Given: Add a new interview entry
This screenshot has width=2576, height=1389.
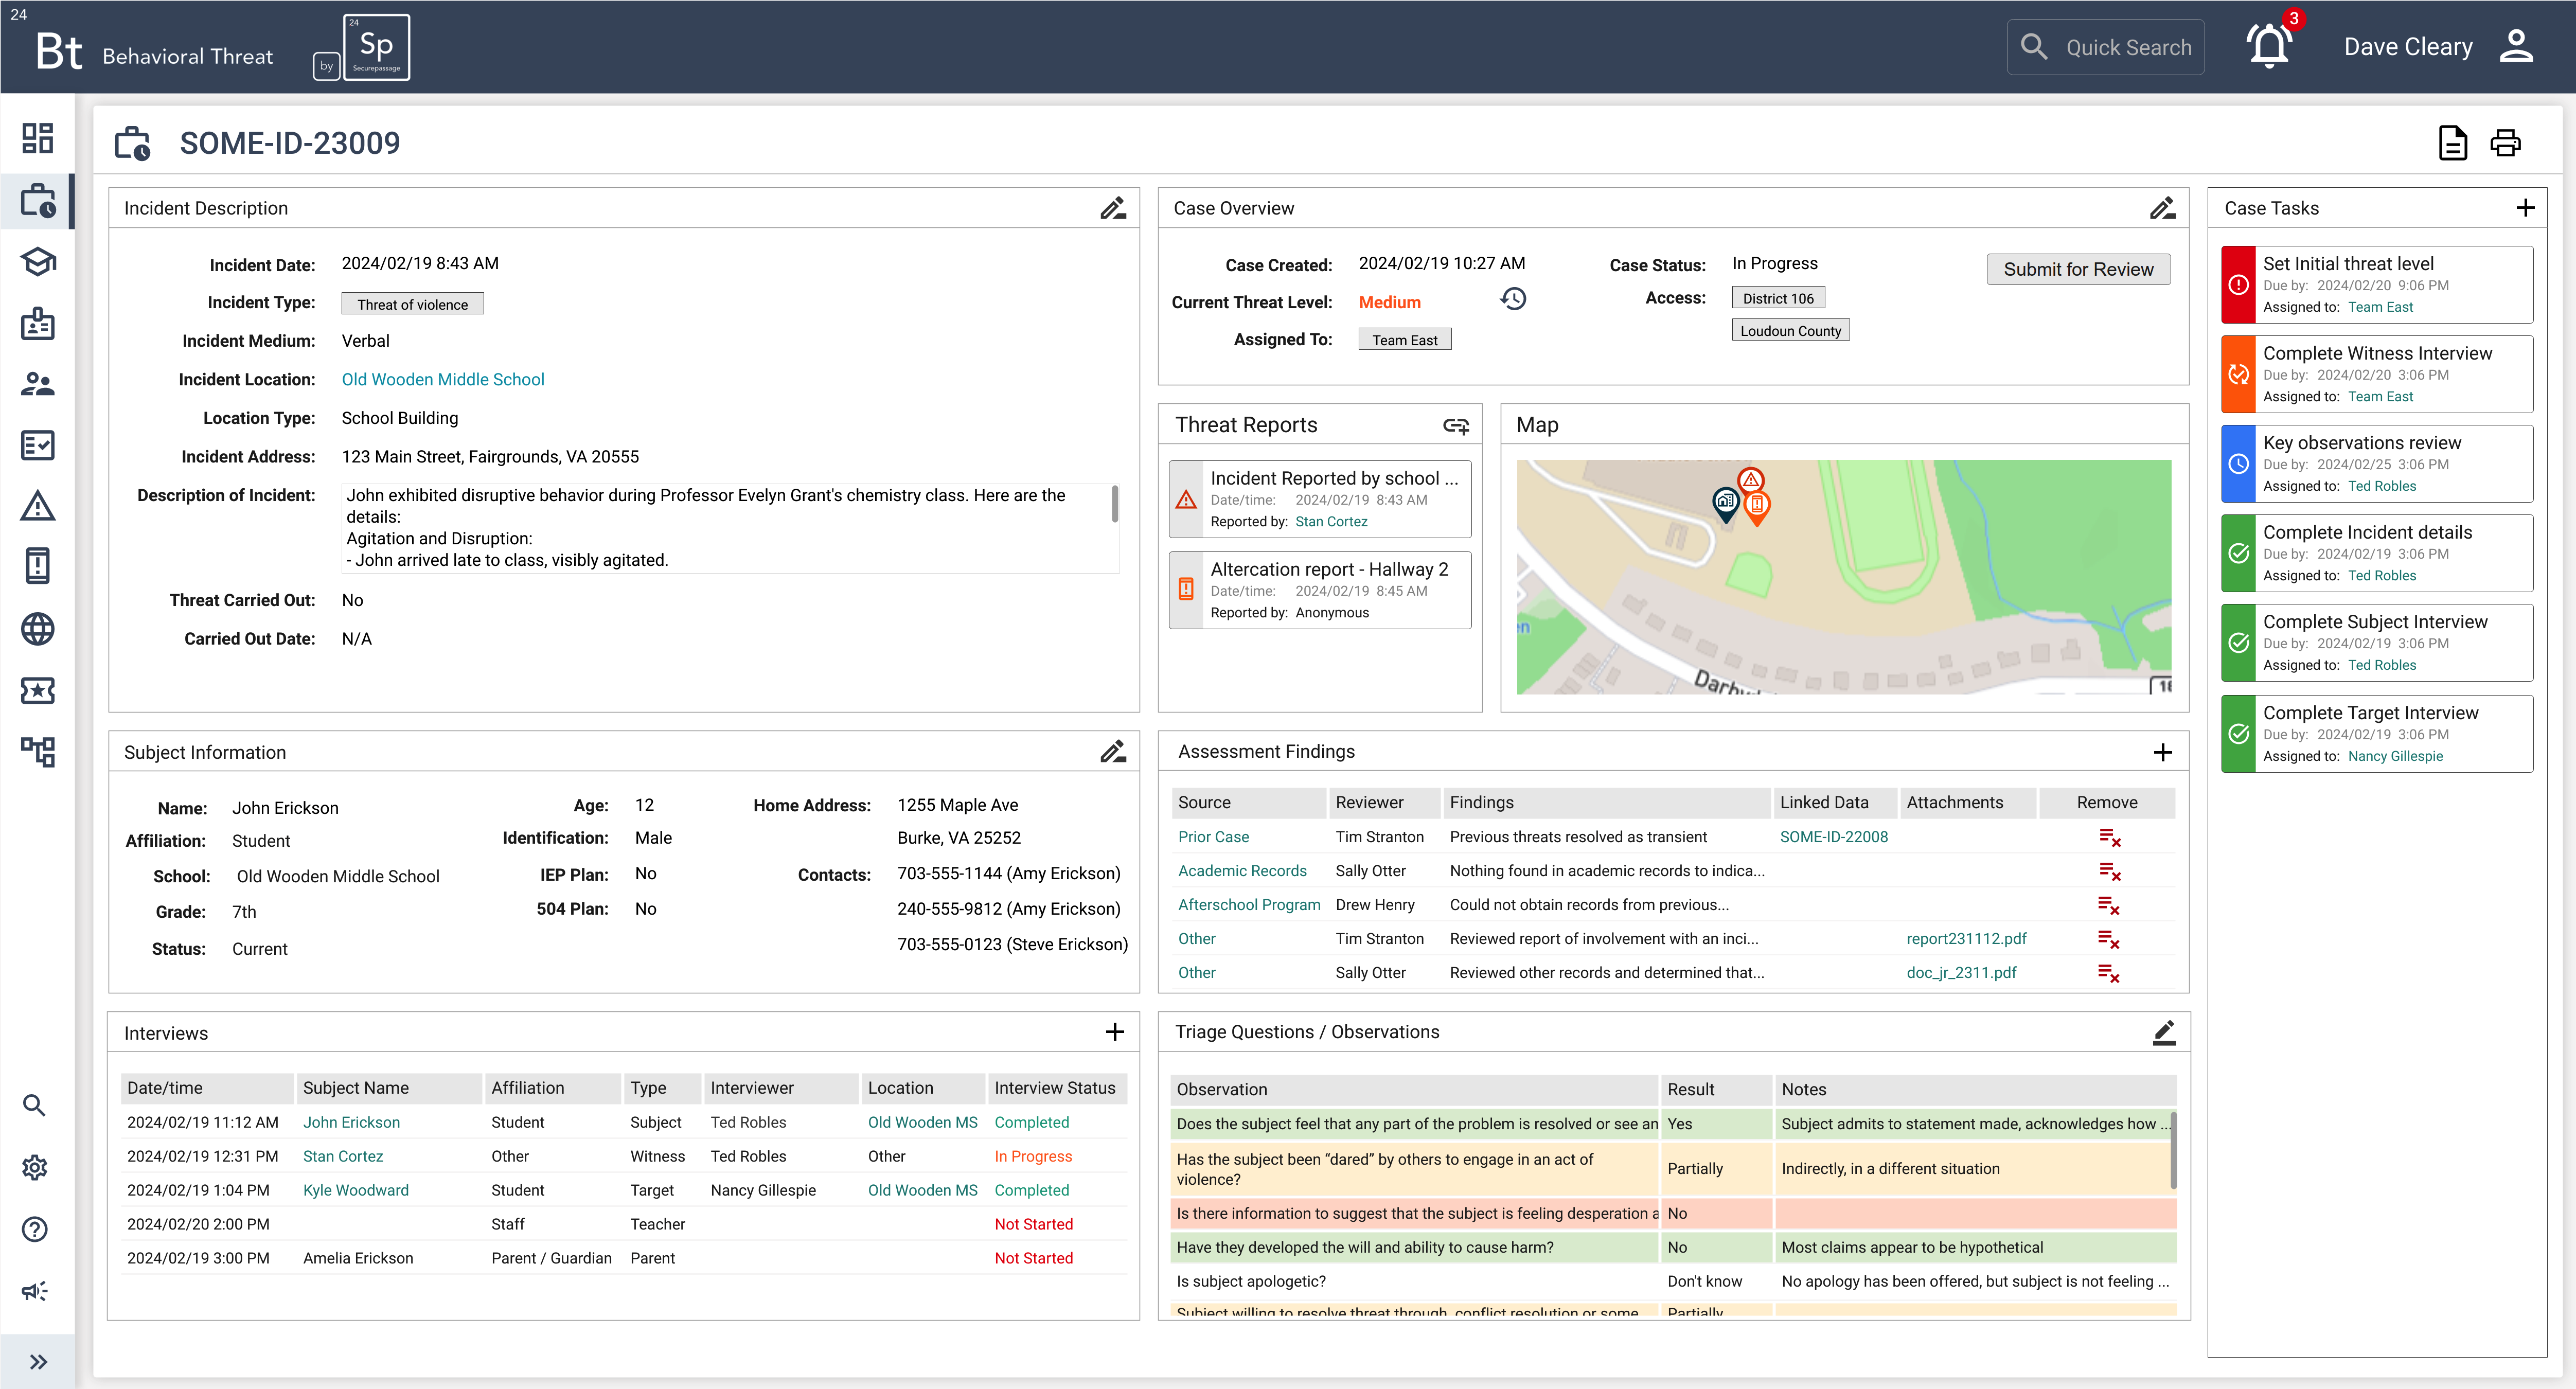Looking at the screenshot, I should (1114, 1032).
